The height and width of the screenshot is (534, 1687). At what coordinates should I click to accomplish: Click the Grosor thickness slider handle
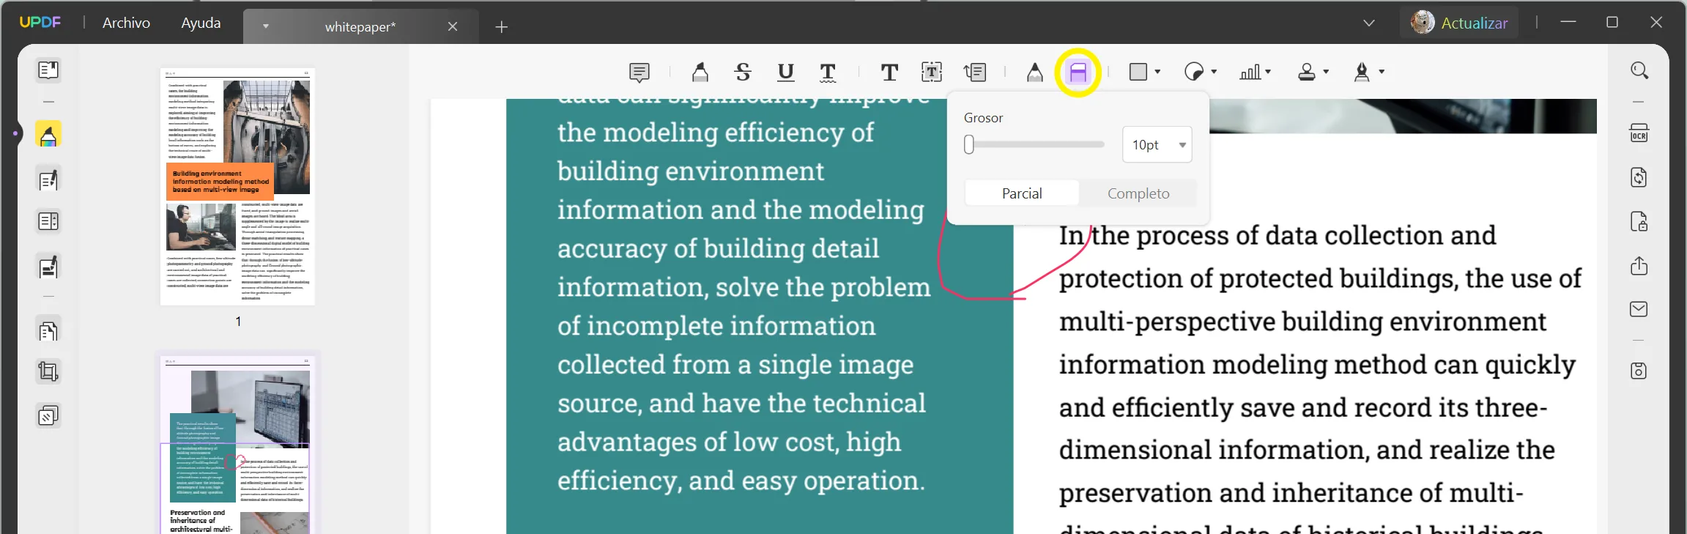tap(969, 145)
